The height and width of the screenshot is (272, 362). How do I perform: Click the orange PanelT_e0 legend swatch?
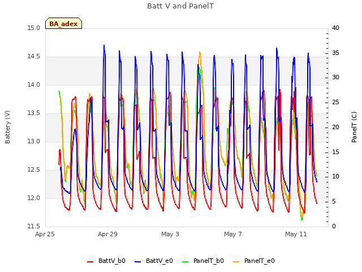coord(236,262)
